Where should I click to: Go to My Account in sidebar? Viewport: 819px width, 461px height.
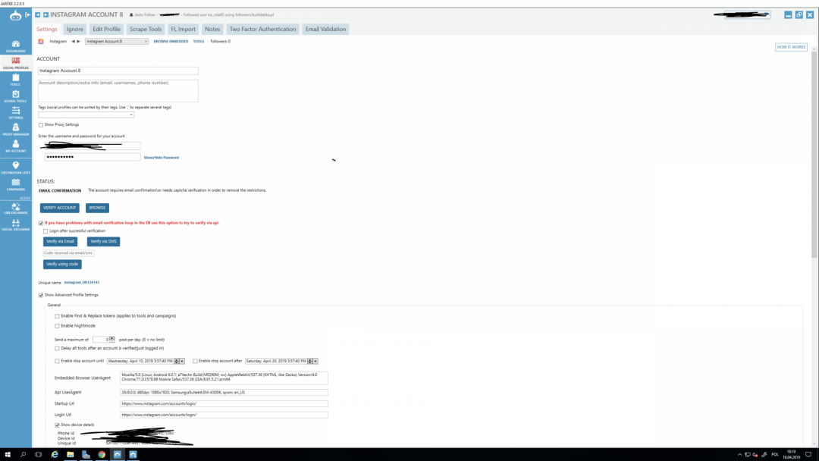pyautogui.click(x=15, y=146)
